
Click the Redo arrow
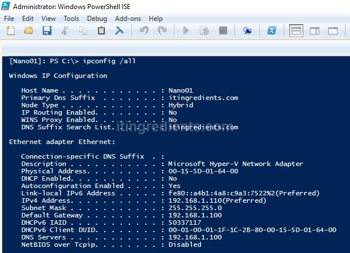(162, 31)
